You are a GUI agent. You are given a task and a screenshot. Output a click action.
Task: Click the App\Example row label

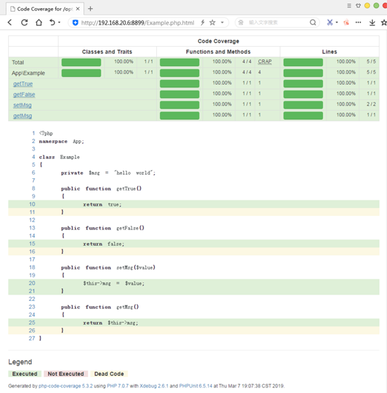click(x=28, y=73)
